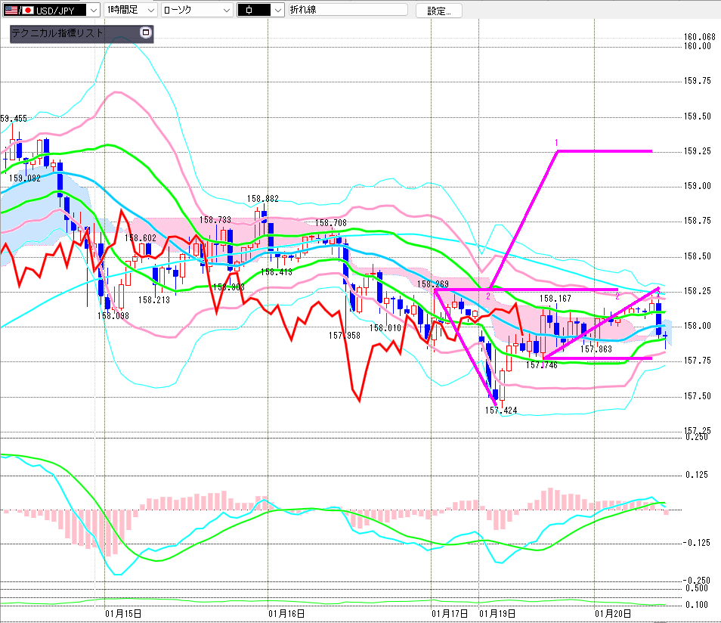Viewport: 721px width, 623px height.
Task: Click the 160.00 level on price scale
Action: pyautogui.click(x=698, y=46)
